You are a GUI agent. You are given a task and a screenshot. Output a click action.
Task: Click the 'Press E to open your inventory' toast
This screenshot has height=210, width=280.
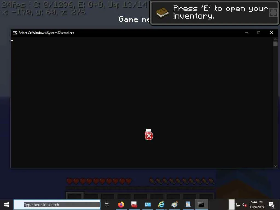point(214,13)
